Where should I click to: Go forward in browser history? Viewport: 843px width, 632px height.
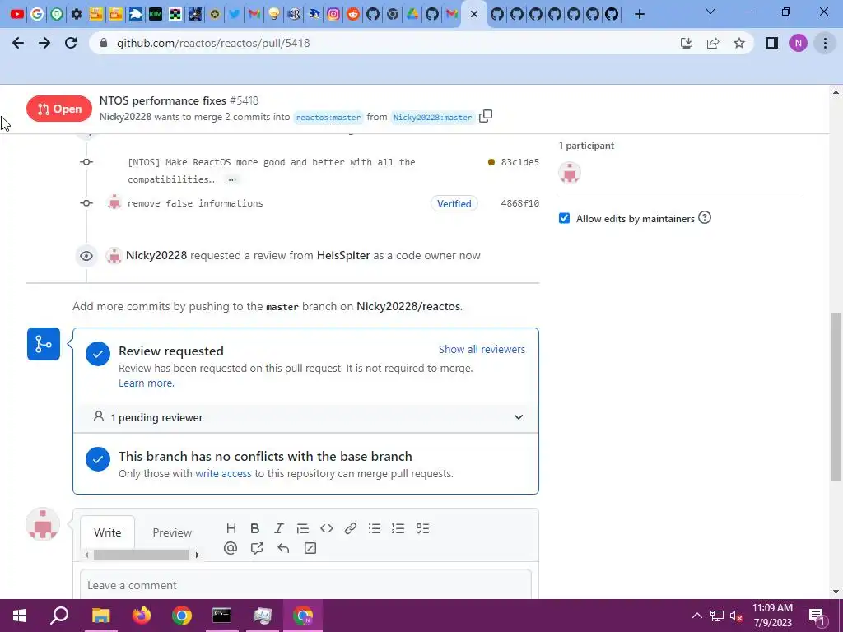(x=44, y=43)
